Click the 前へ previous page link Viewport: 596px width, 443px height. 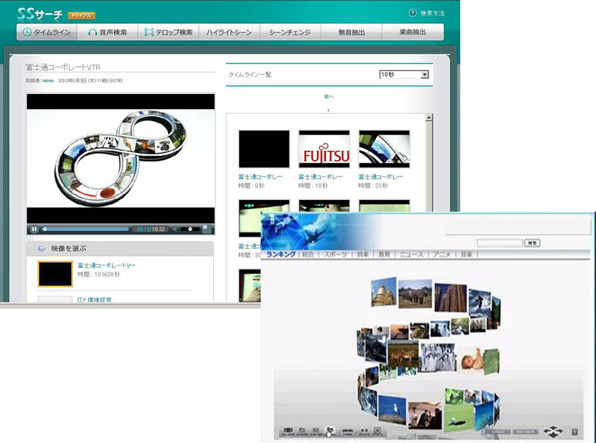coord(329,97)
